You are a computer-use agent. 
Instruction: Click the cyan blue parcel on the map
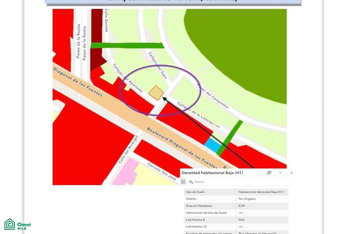click(213, 145)
